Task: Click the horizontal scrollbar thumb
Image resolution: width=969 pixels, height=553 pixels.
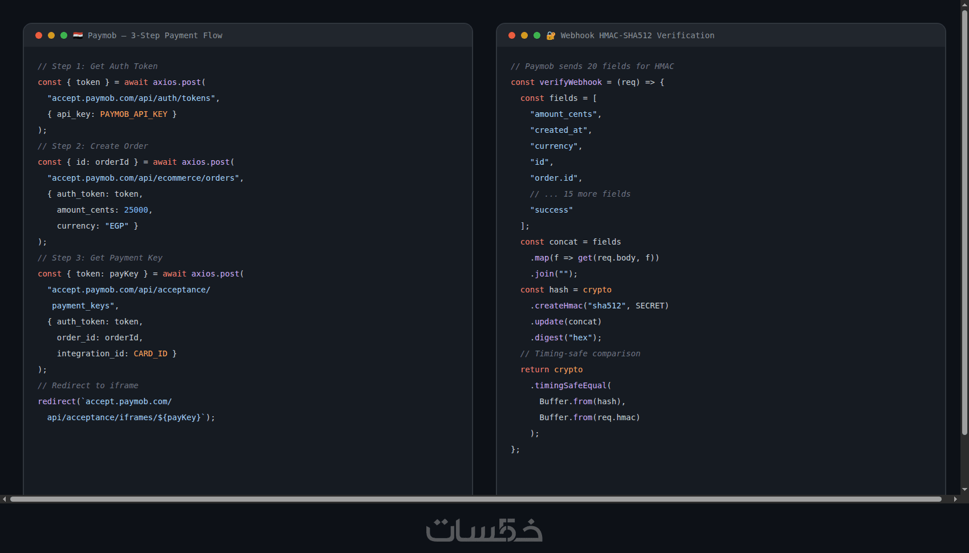Action: coord(476,499)
